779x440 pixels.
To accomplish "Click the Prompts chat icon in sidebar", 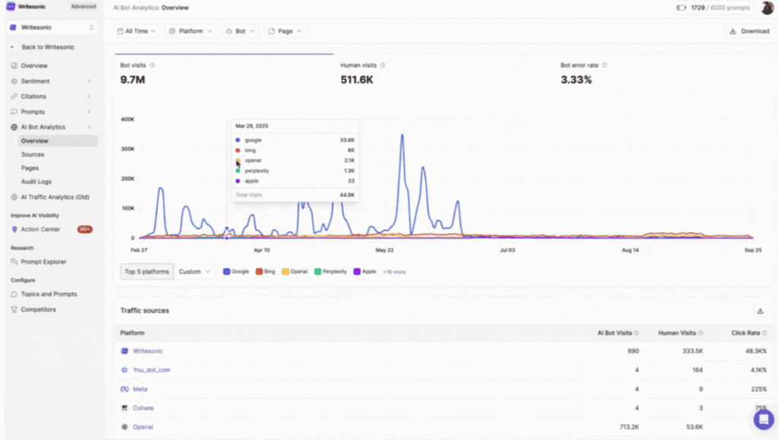I will click(14, 112).
